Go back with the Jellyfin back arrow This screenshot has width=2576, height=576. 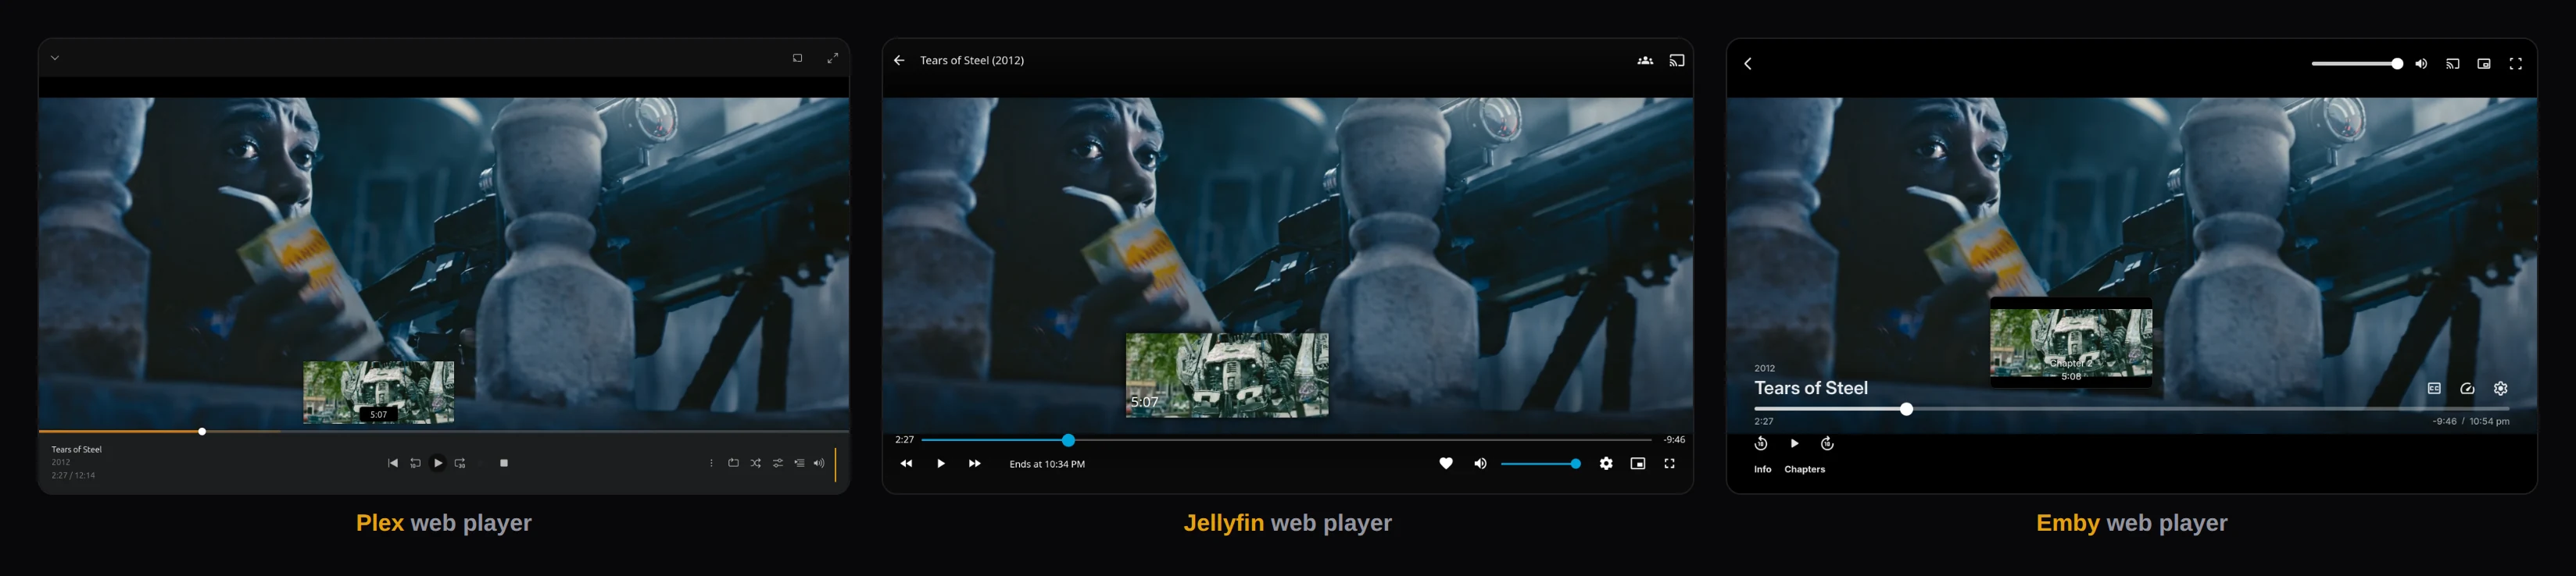tap(899, 60)
